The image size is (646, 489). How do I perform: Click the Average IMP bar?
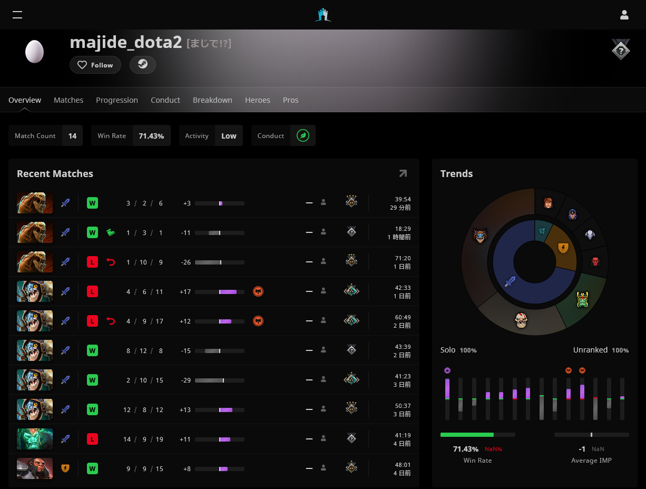pyautogui.click(x=592, y=435)
